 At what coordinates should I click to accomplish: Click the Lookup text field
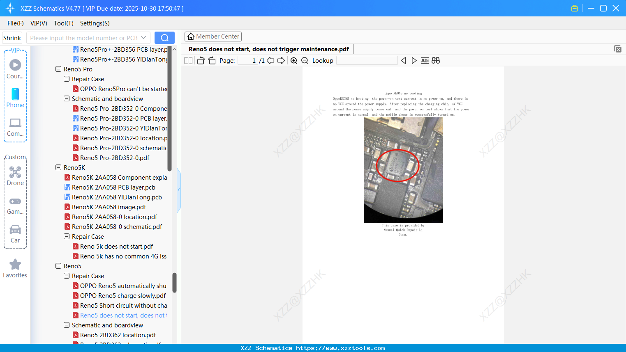367,61
